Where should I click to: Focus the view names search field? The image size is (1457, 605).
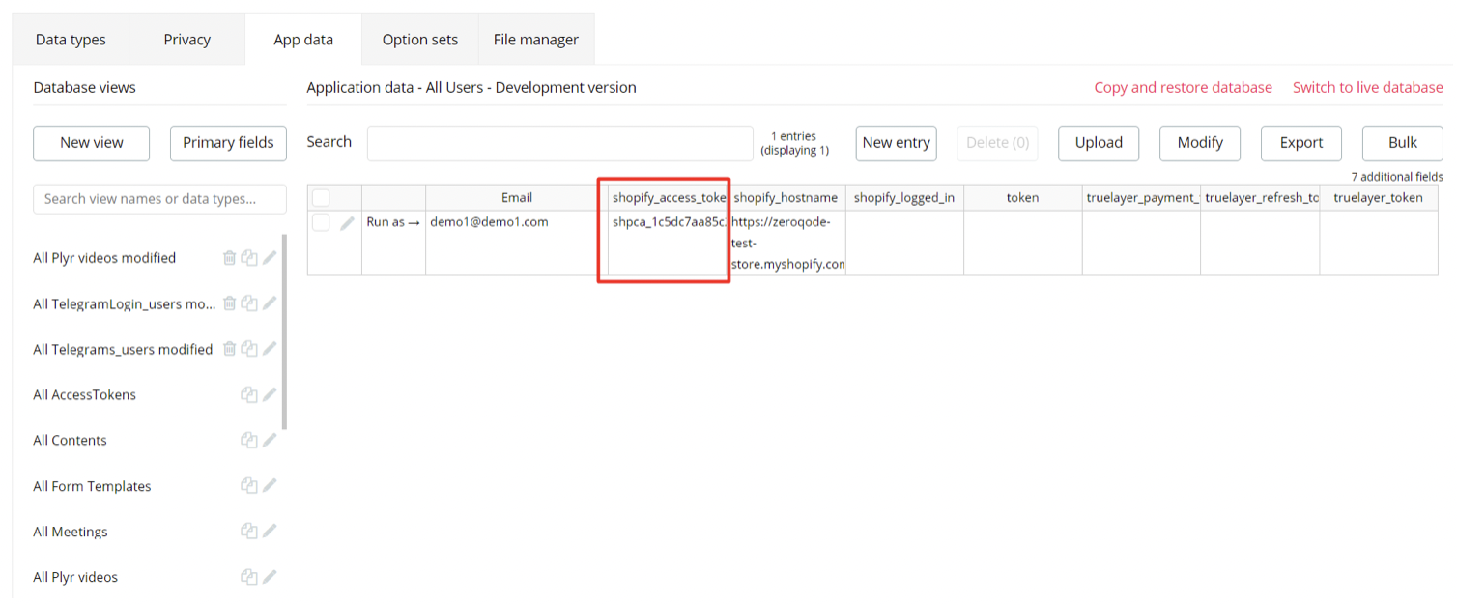(x=159, y=199)
